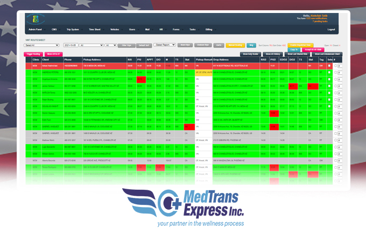366x241 pixels.
Task: Click the app logo in the header
Action: [36, 19]
